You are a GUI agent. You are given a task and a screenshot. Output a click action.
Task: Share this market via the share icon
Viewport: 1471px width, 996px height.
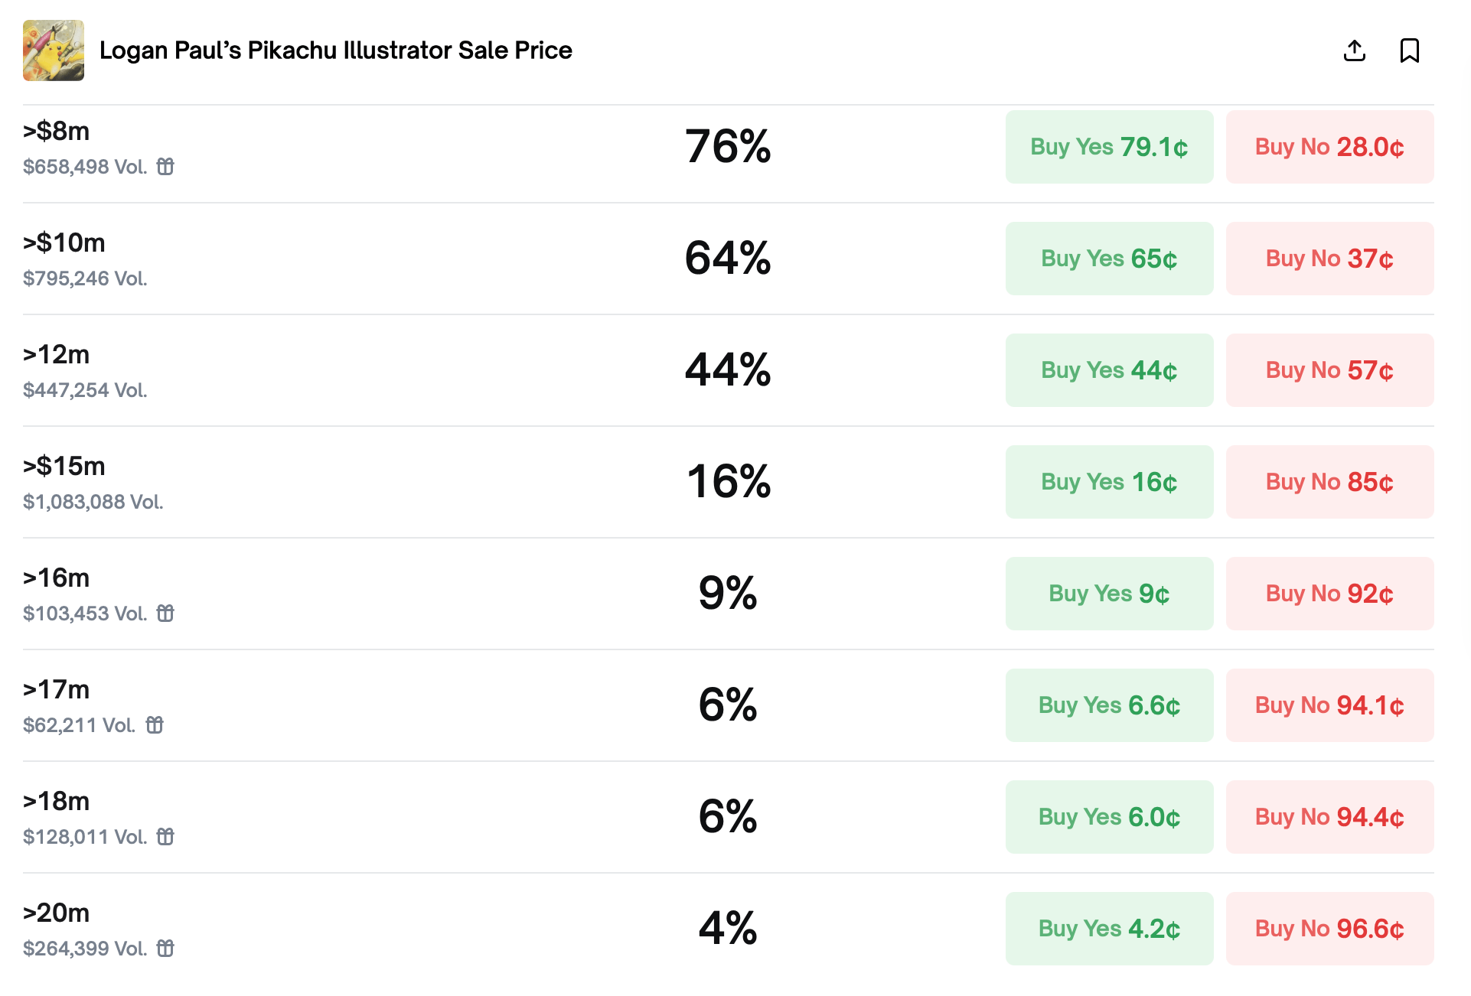pyautogui.click(x=1355, y=50)
